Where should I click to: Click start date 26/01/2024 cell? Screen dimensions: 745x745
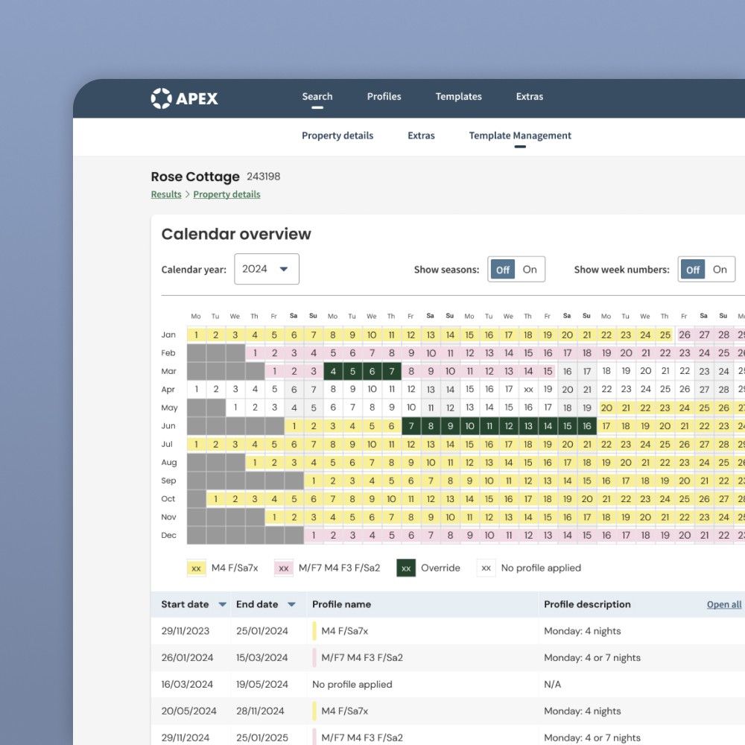(187, 658)
